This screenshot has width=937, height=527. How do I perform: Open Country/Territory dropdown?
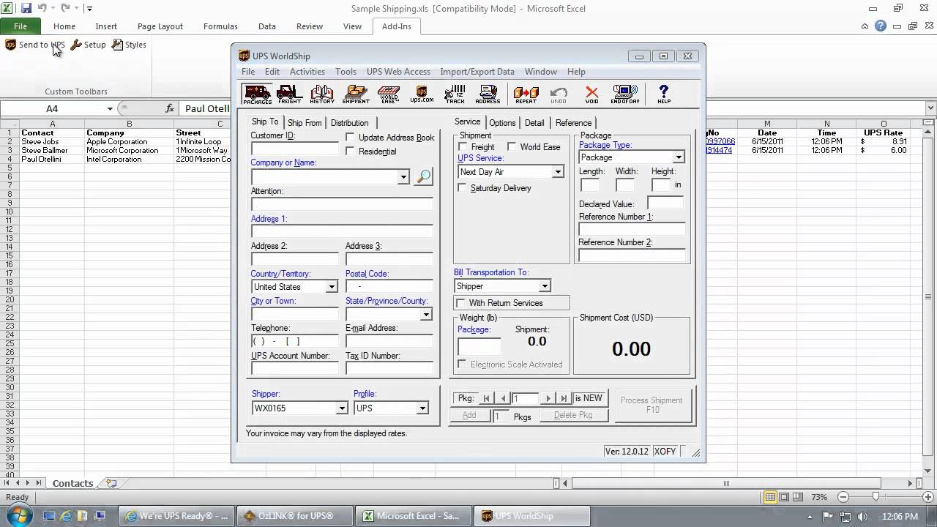coord(332,287)
